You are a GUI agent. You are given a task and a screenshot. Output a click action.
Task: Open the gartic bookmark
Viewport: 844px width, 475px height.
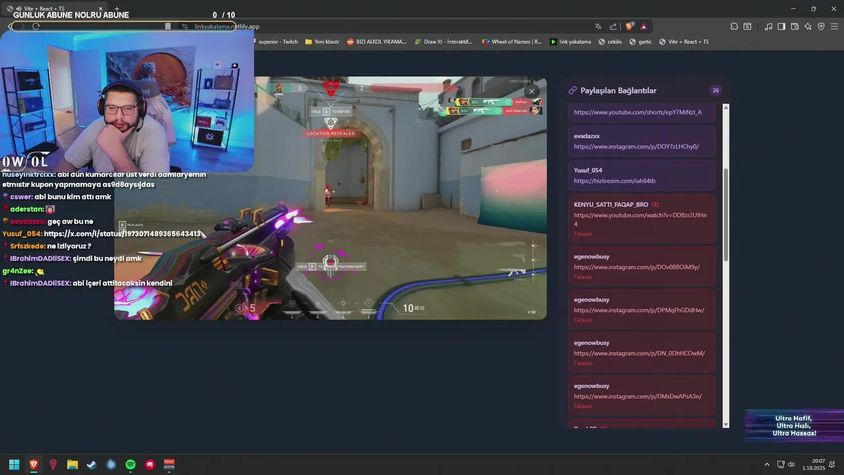tap(640, 42)
